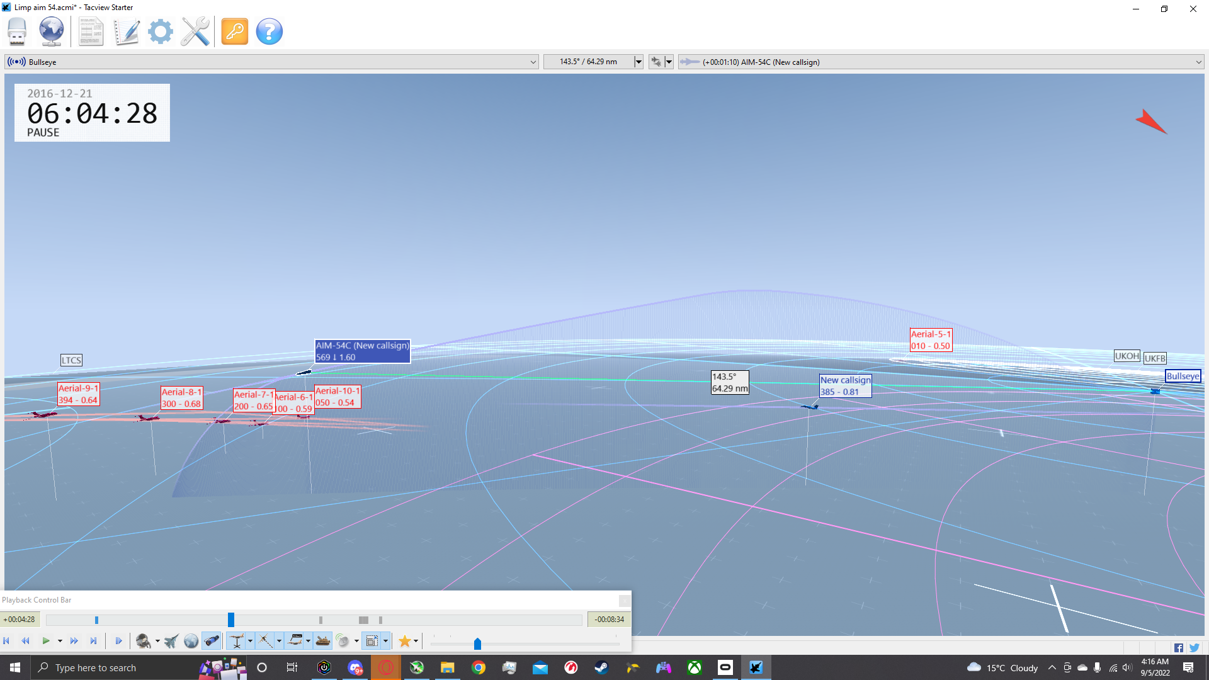This screenshot has width=1209, height=680.
Task: Select the Aerial-10-1 aircraft label
Action: [x=338, y=397]
